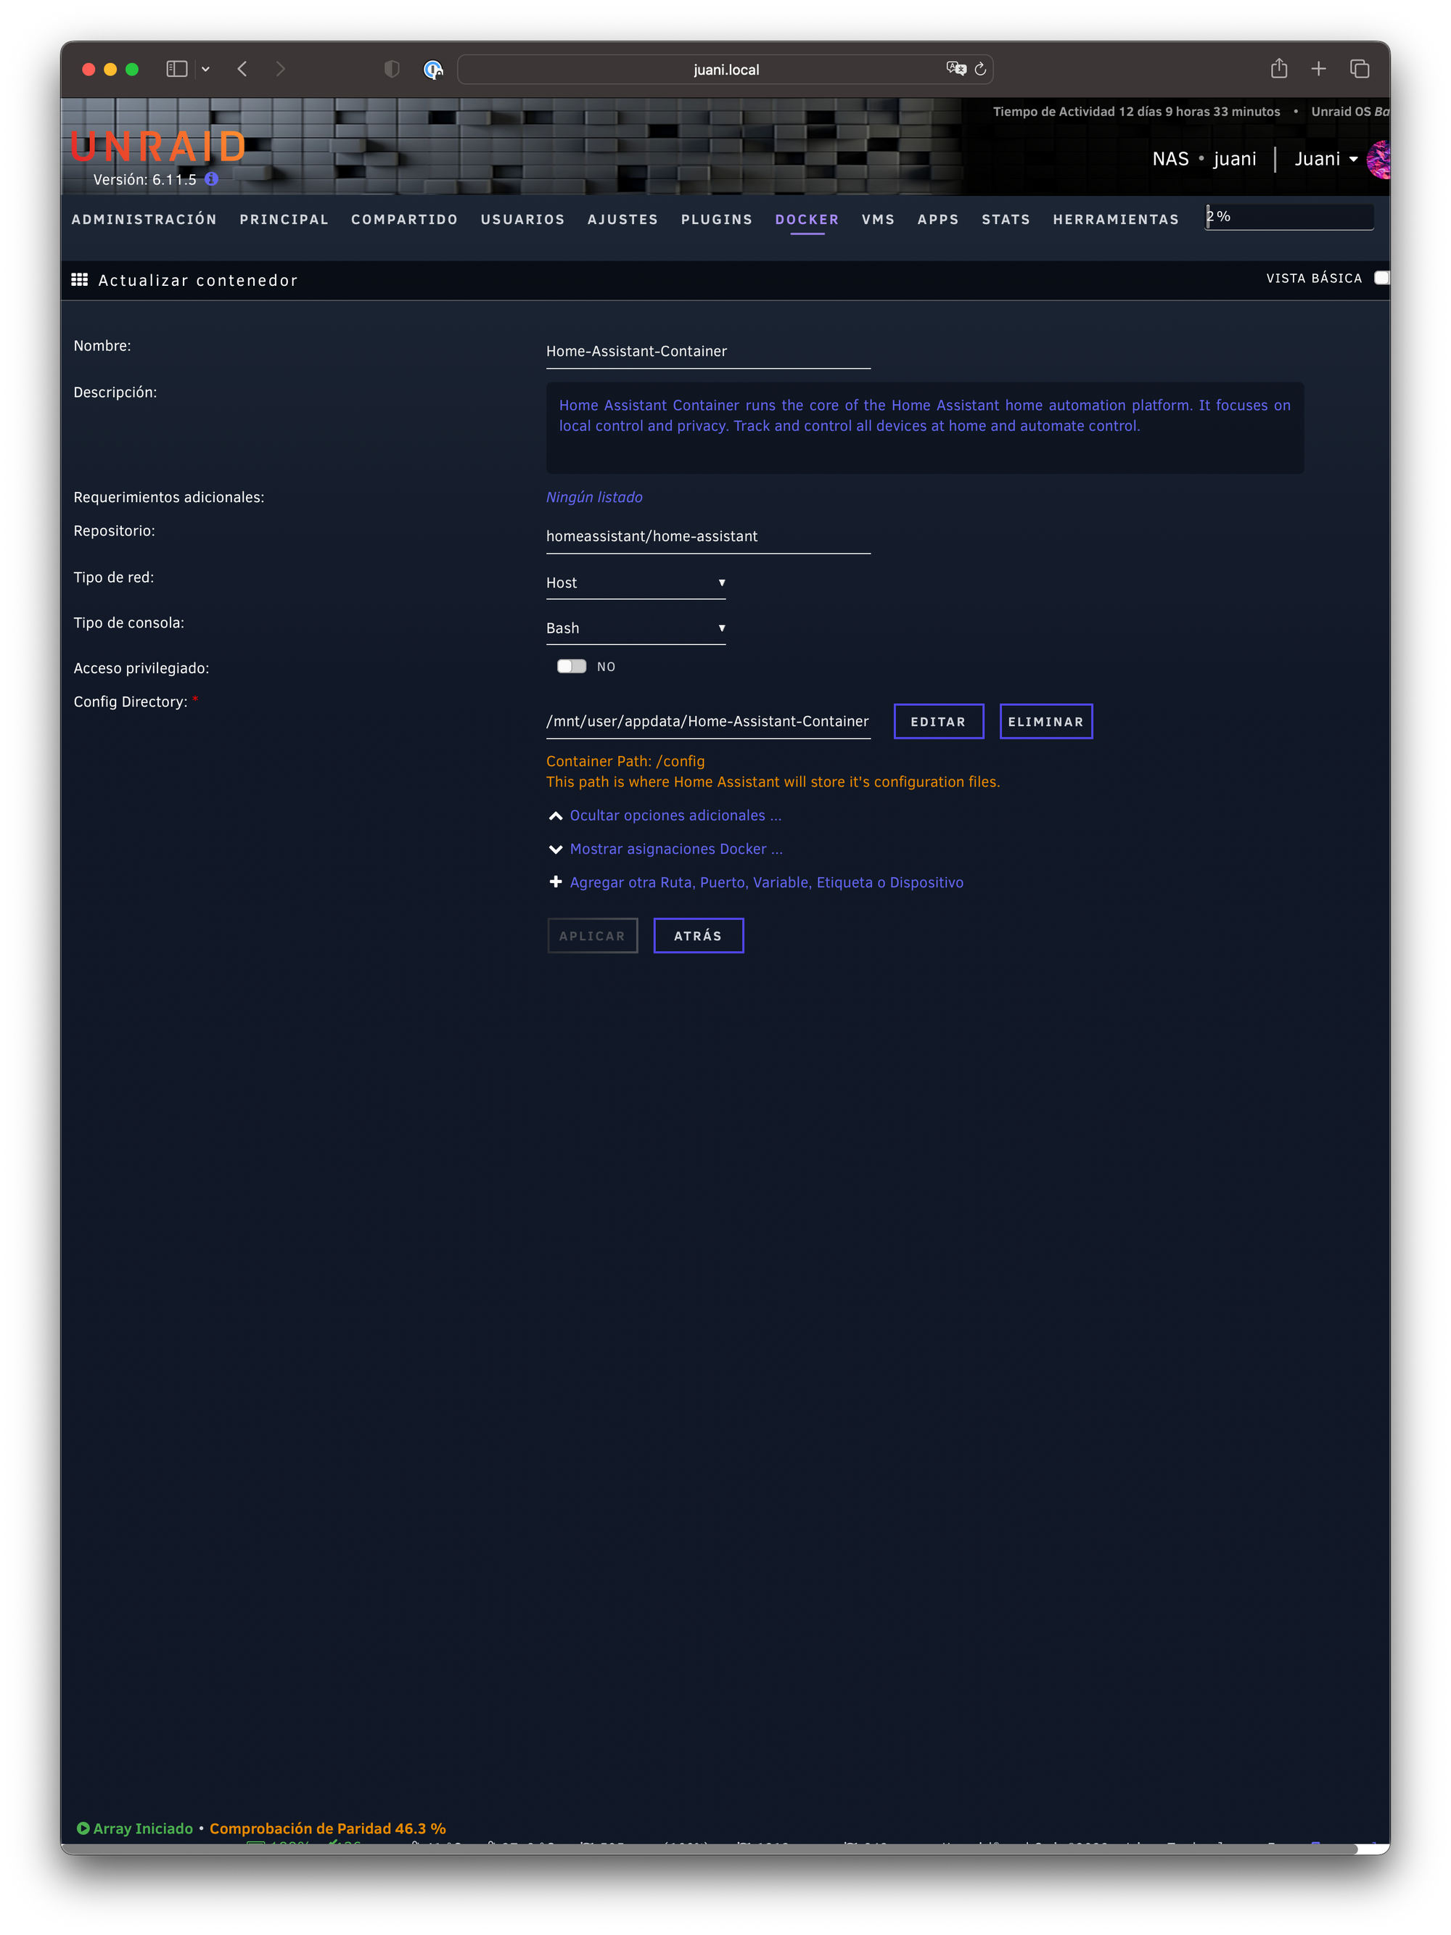This screenshot has width=1451, height=1935.
Task: Open the VMS tab
Action: [877, 220]
